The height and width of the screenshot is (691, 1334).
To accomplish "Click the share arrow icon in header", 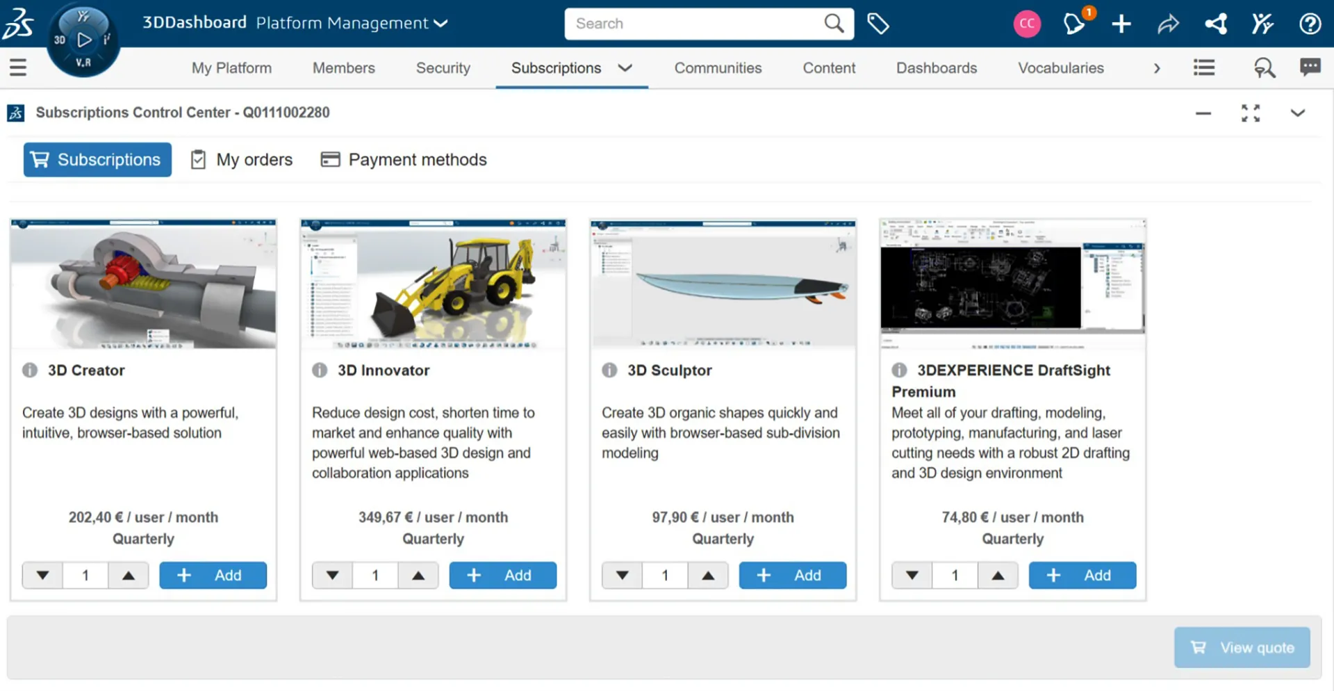I will [x=1168, y=24].
